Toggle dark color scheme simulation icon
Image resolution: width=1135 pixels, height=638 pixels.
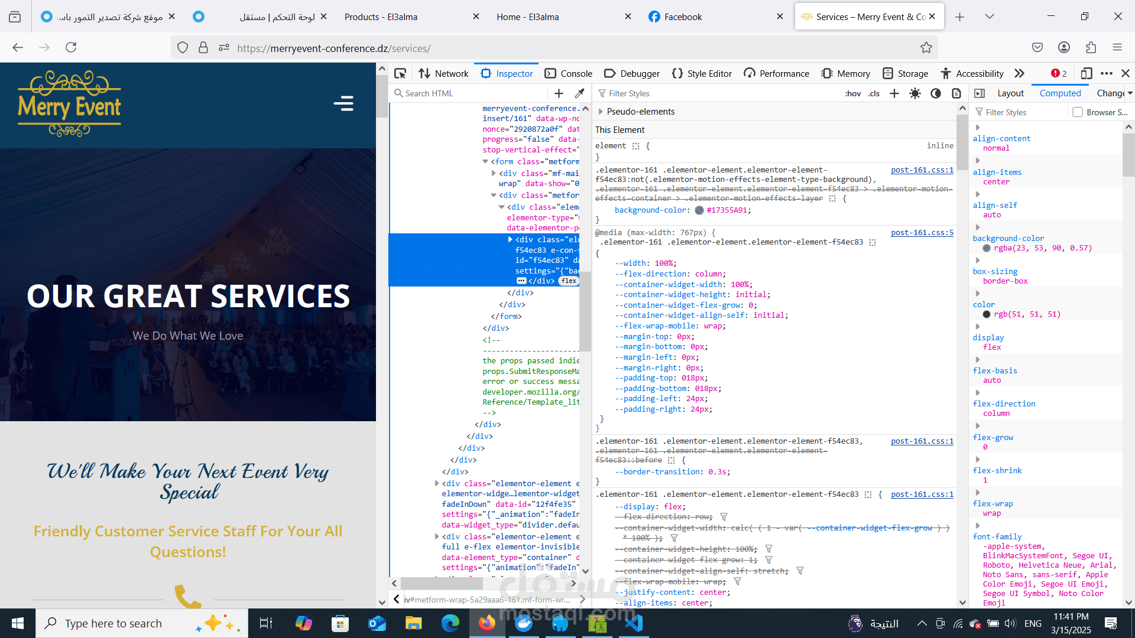coord(936,93)
